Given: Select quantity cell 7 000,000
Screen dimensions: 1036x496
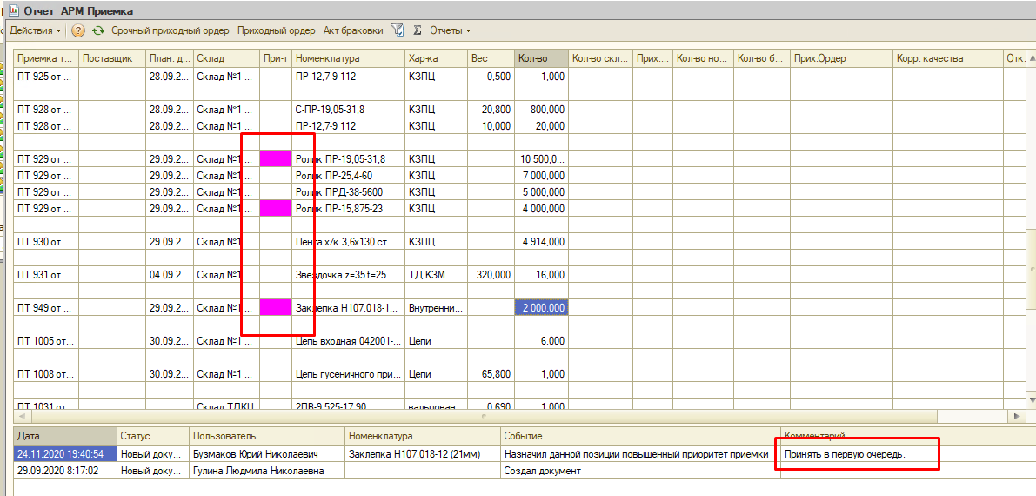Looking at the screenshot, I should click(541, 175).
